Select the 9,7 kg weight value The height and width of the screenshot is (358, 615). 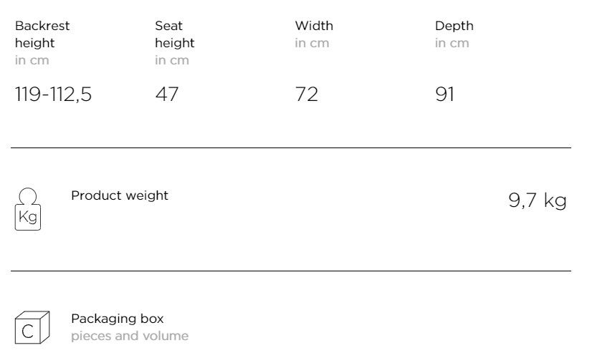538,200
